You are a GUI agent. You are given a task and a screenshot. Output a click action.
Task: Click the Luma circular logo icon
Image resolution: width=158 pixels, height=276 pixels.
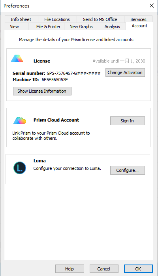(20, 168)
